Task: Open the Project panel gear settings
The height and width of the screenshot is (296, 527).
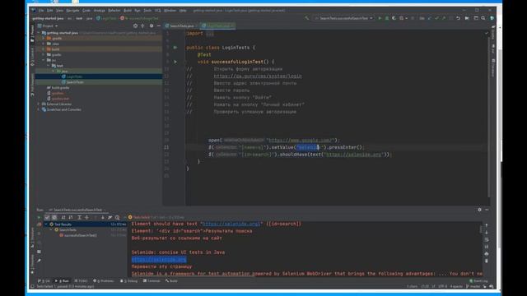Action: click(152, 25)
